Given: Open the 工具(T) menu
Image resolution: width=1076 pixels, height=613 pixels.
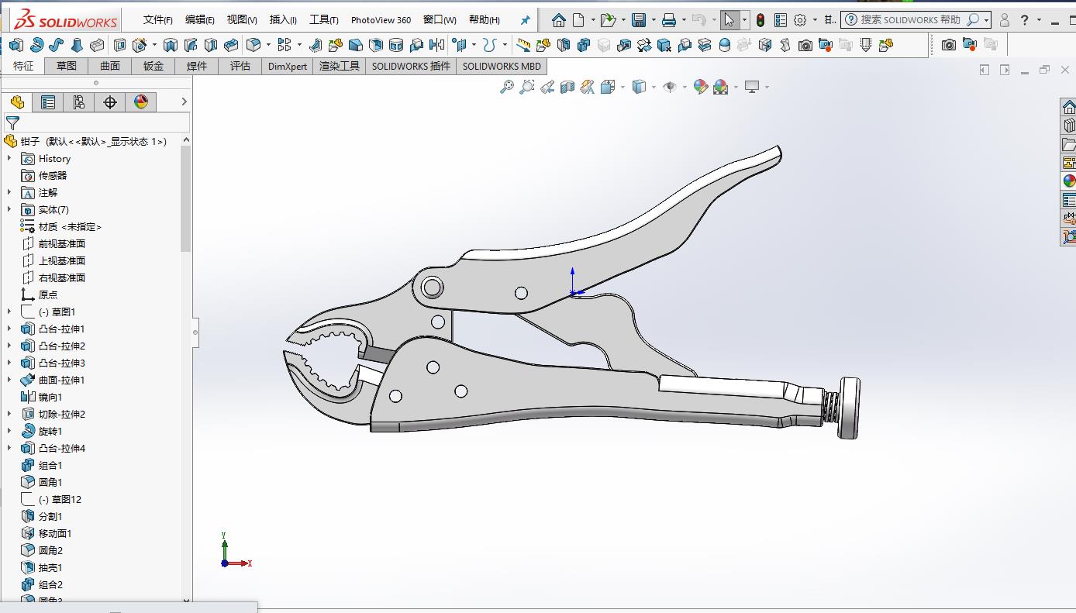Looking at the screenshot, I should click(324, 20).
